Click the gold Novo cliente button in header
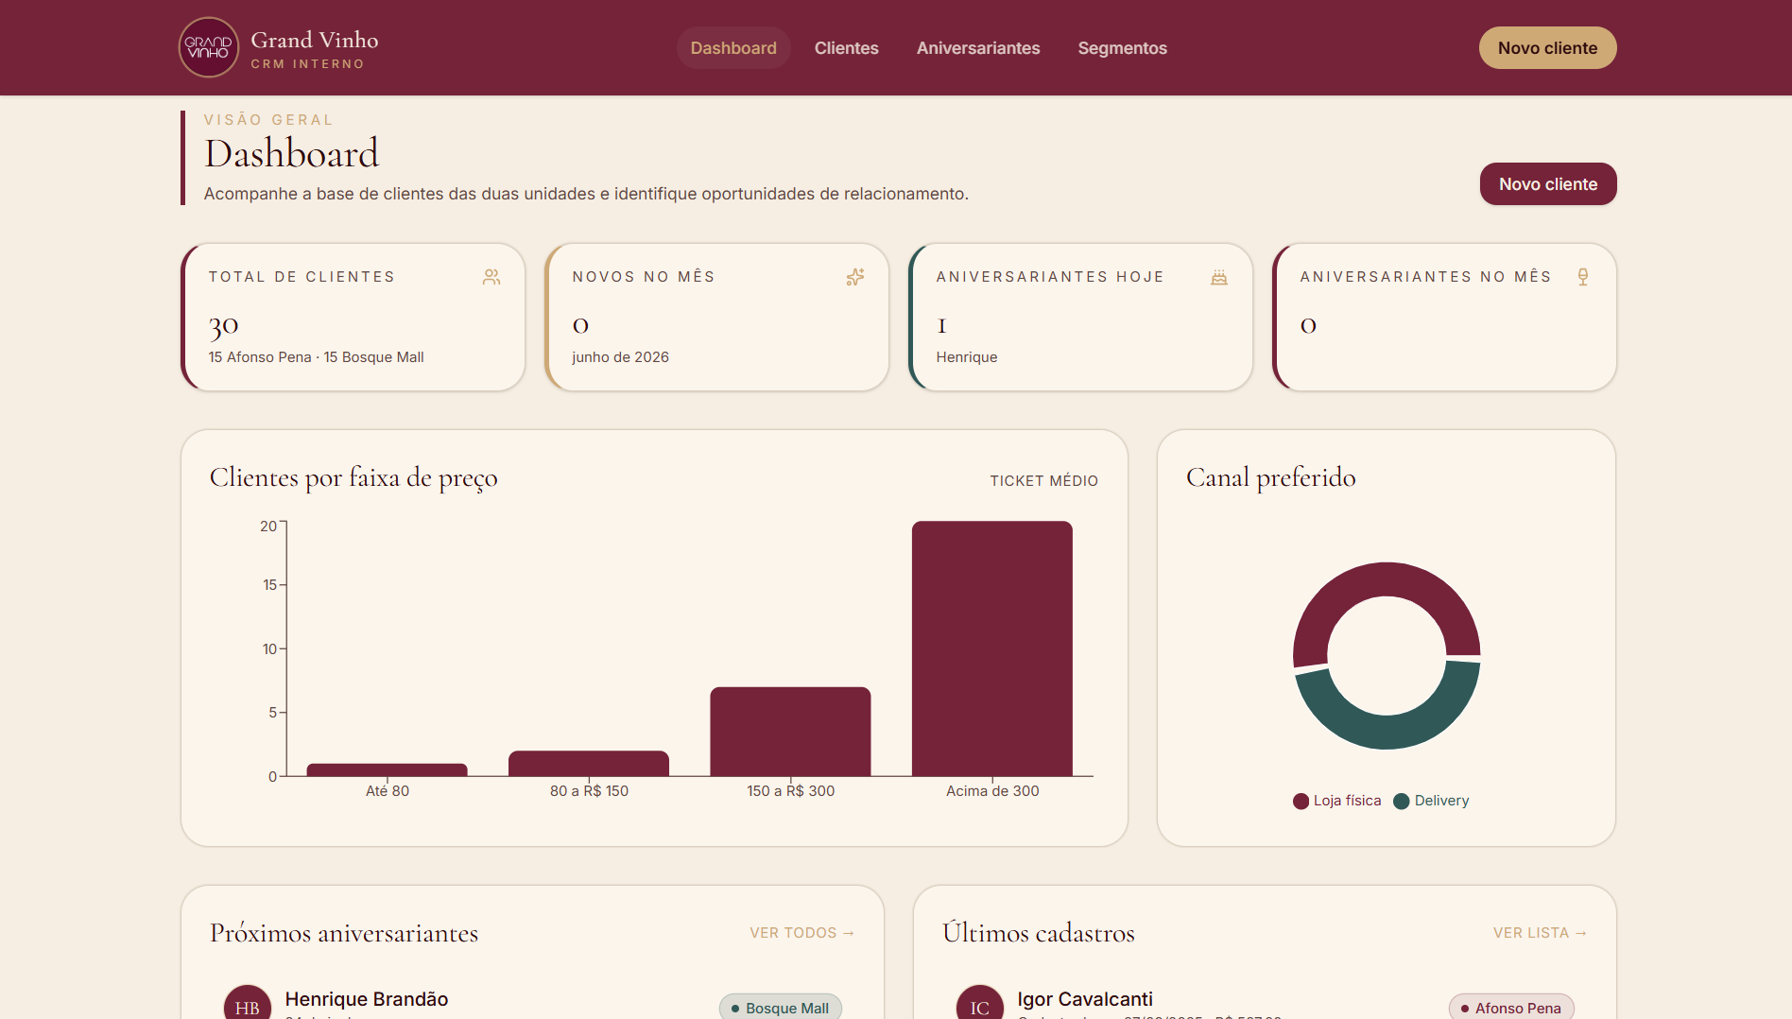This screenshot has width=1792, height=1019. point(1547,48)
